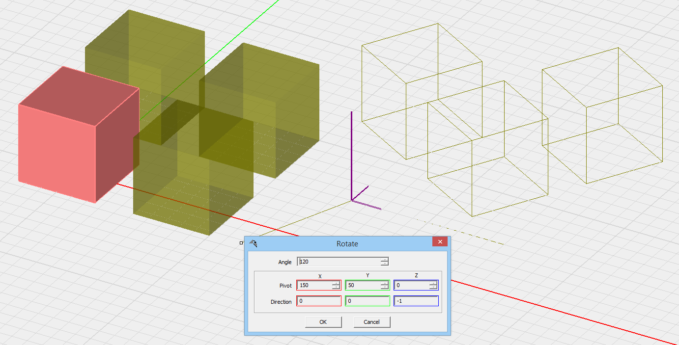Confirm rotation with the OK button

pos(323,322)
